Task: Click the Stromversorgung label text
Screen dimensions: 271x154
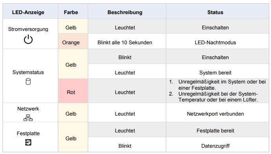Action: click(x=28, y=29)
